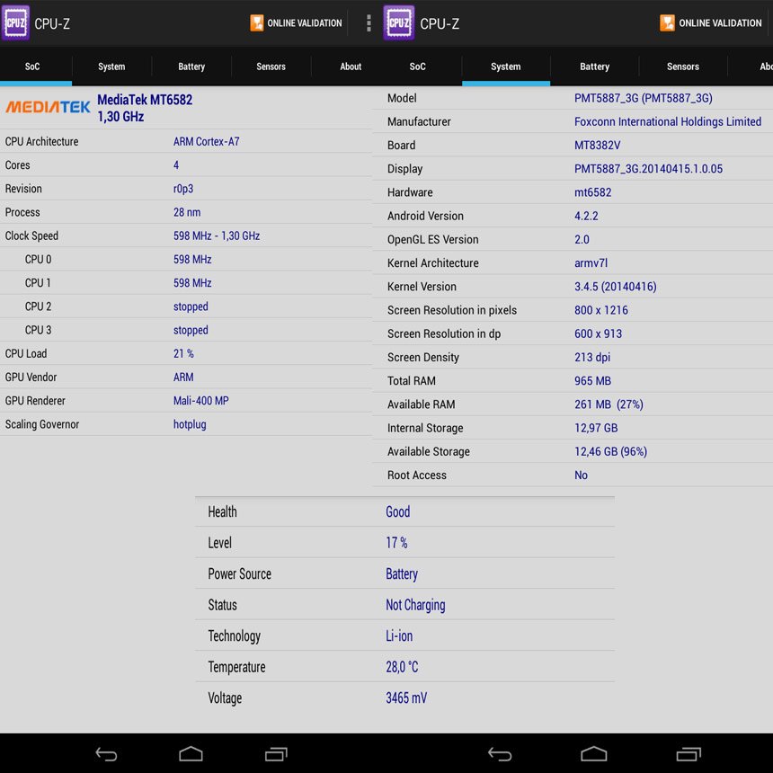Tap the 261 MB (27%) available RAM value
The height and width of the screenshot is (773, 773).
pos(609,404)
